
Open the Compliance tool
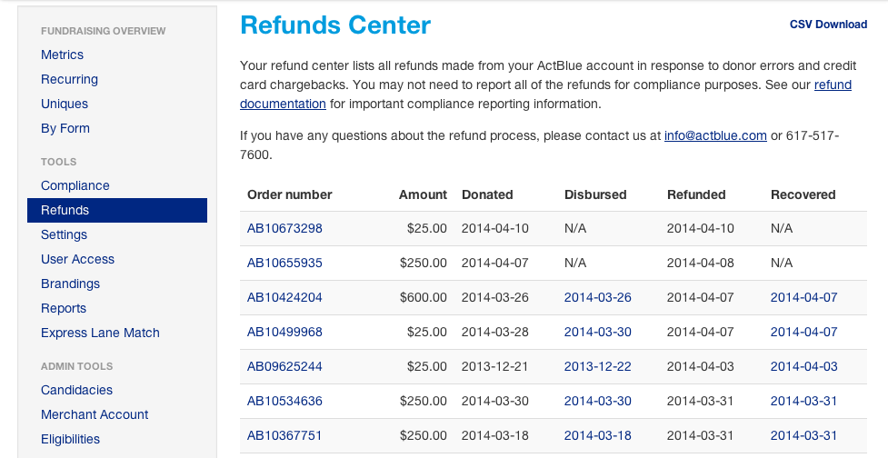(x=75, y=185)
